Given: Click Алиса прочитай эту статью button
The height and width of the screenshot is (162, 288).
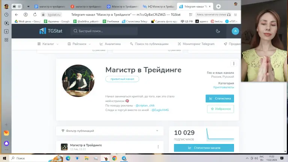Looking at the screenshot, I should click(213, 15).
